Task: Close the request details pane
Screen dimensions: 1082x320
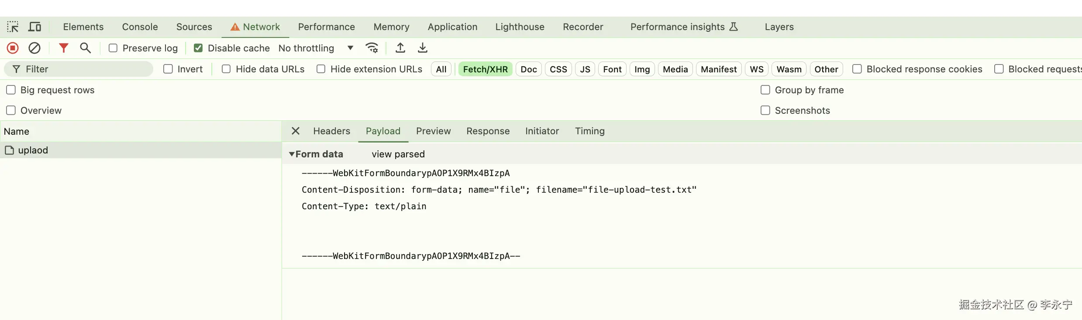Action: pyautogui.click(x=296, y=131)
